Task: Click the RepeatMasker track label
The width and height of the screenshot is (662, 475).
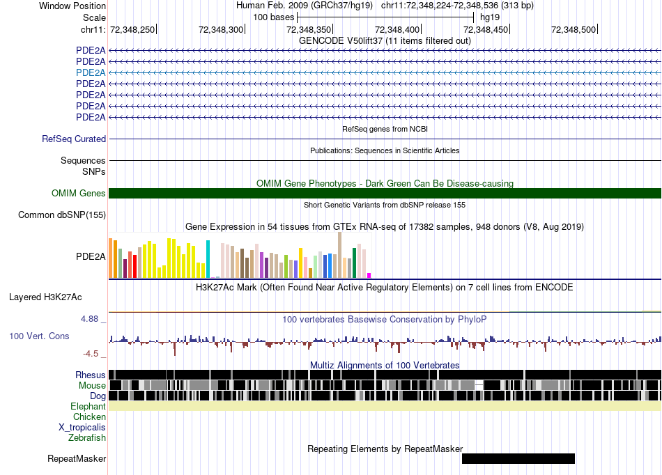Action: tap(77, 458)
